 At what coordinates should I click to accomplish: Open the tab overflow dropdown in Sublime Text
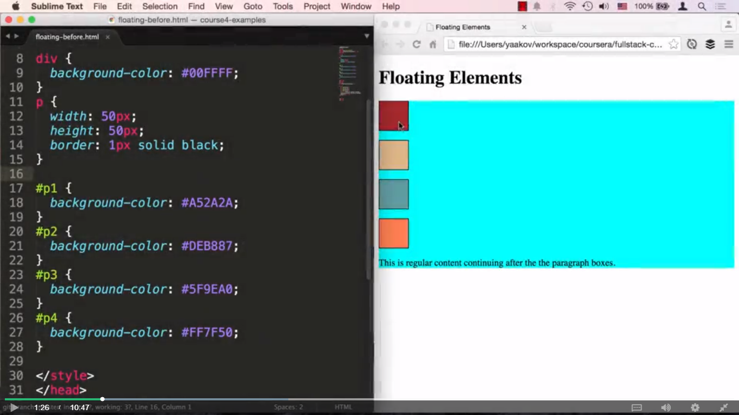click(367, 36)
